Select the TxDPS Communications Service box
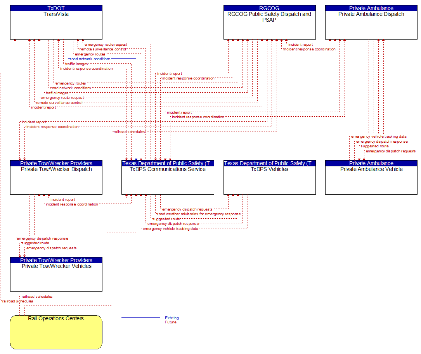421x354 pixels. coord(168,178)
